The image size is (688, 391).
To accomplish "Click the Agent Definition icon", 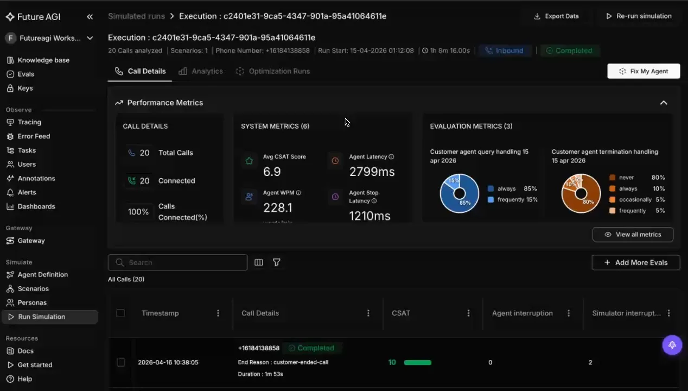I will [x=10, y=275].
